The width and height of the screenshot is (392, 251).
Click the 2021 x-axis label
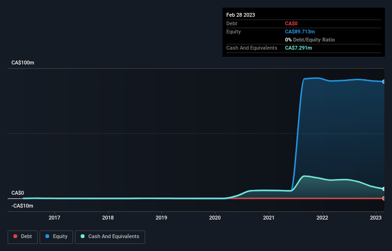click(x=268, y=218)
